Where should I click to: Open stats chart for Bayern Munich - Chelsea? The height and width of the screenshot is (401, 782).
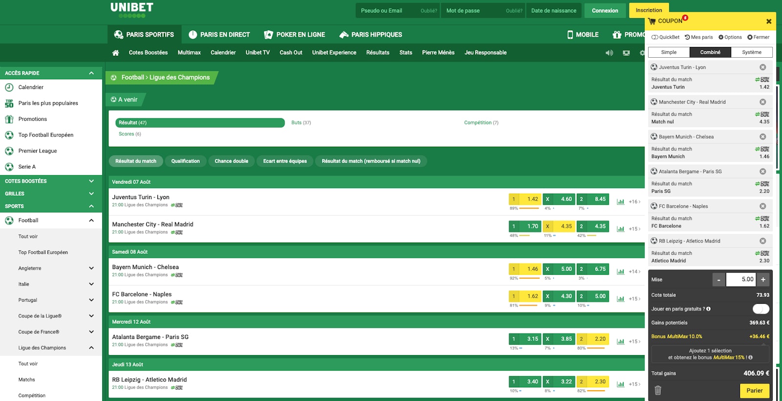tap(621, 271)
